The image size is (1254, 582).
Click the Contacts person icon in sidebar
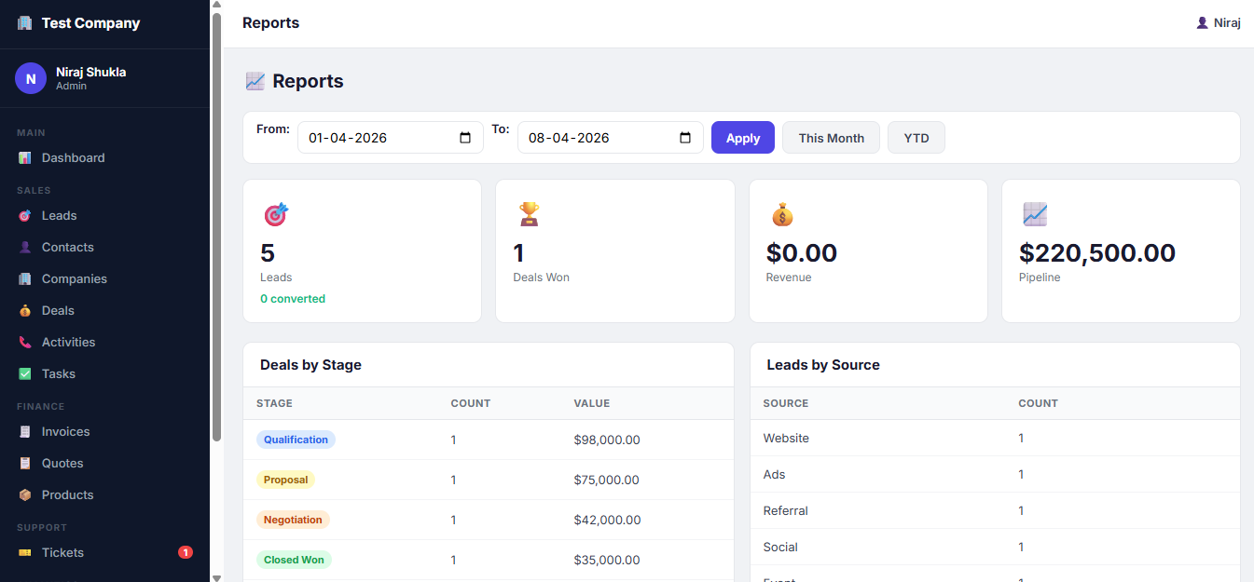point(25,248)
